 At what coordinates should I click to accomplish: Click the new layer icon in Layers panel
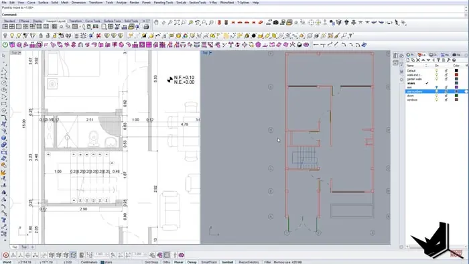pyautogui.click(x=407, y=60)
